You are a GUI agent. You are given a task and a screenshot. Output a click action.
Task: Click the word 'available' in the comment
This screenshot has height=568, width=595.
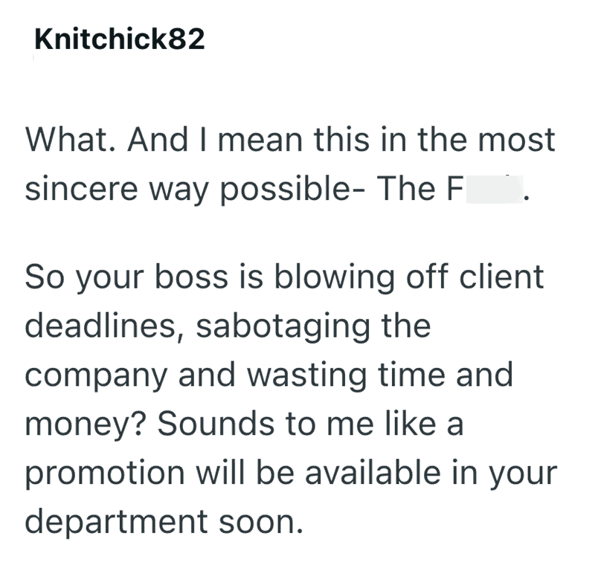(373, 472)
